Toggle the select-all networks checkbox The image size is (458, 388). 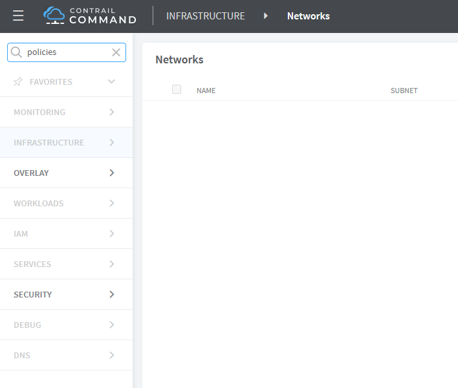click(177, 89)
